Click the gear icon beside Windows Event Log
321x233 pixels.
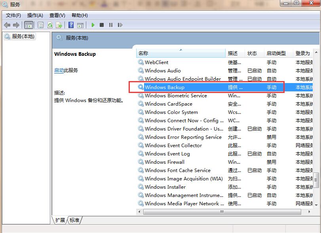tap(141, 153)
